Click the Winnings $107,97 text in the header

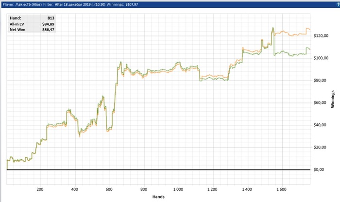(122, 4)
